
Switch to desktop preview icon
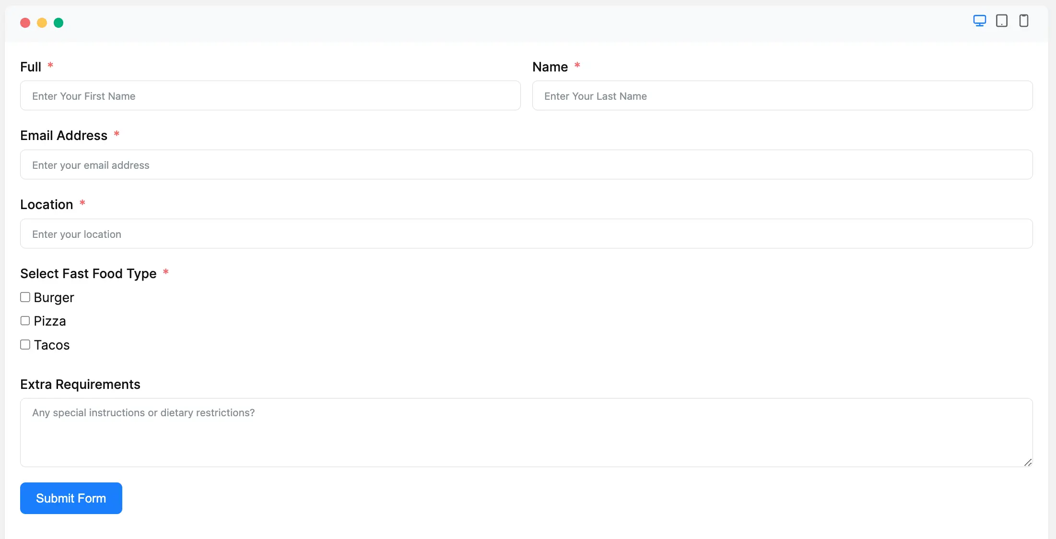tap(979, 21)
